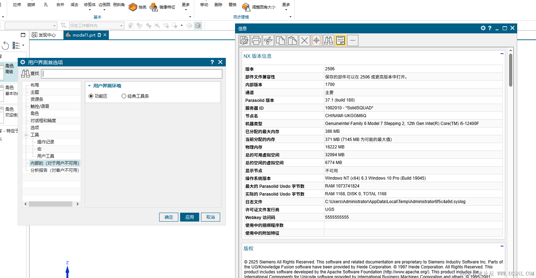Click help icon in 用户界面首选项 dialog
Screen dimensions: 536x278
(x=212, y=62)
